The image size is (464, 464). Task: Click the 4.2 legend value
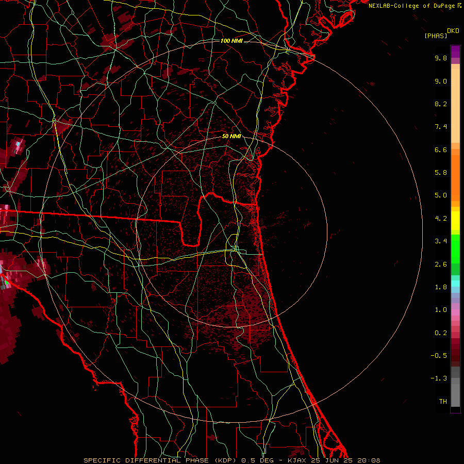[x=441, y=219]
